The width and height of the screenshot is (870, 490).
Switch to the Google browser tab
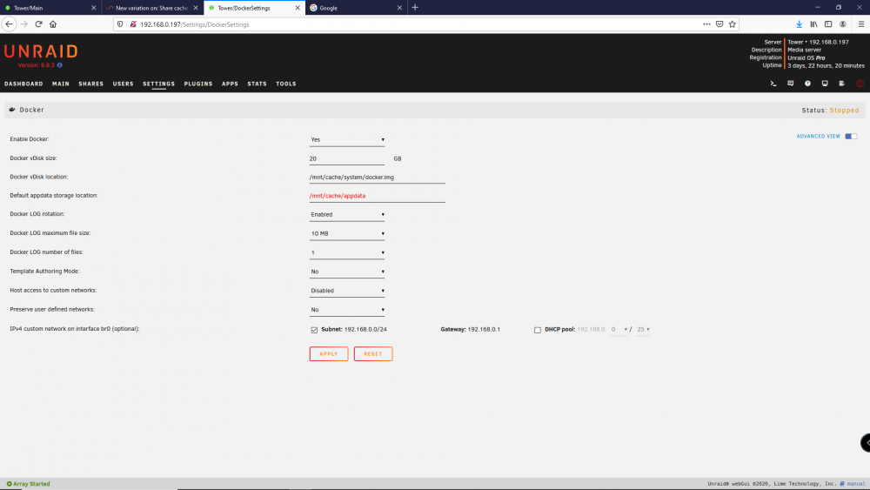point(355,8)
